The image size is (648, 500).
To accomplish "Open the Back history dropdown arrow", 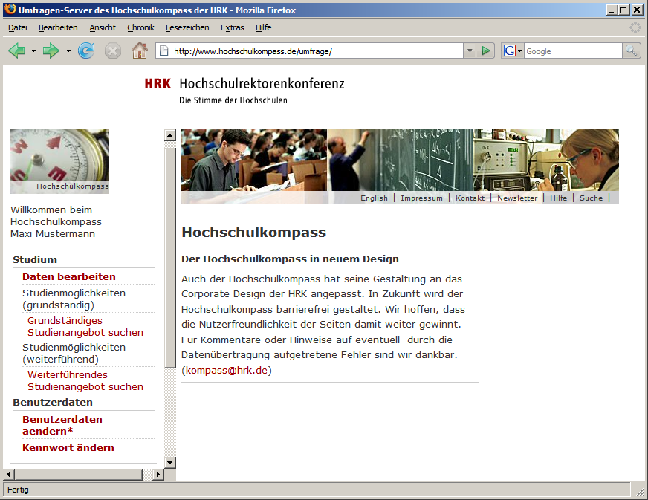I will click(33, 51).
